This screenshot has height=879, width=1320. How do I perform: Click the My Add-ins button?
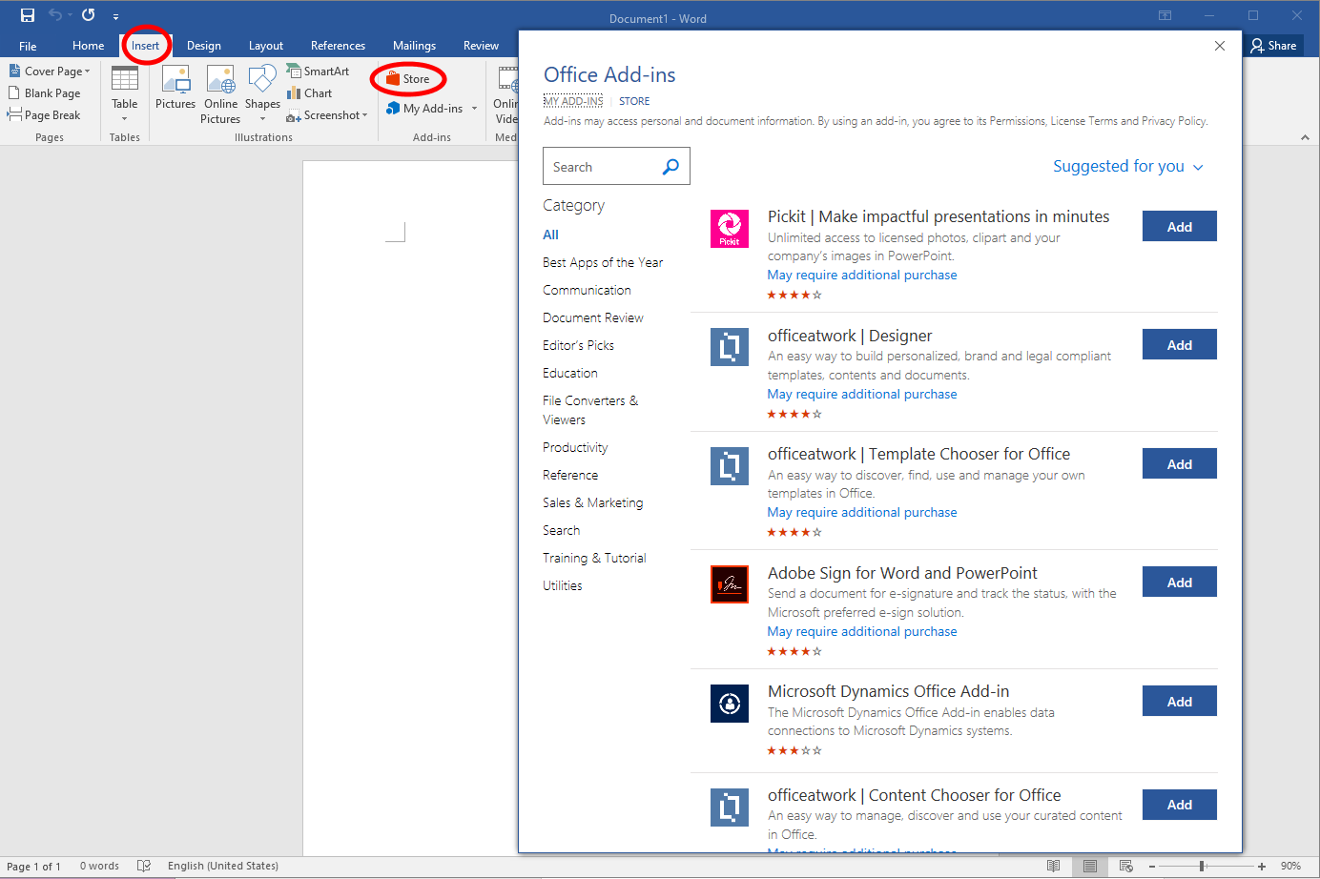pos(424,109)
